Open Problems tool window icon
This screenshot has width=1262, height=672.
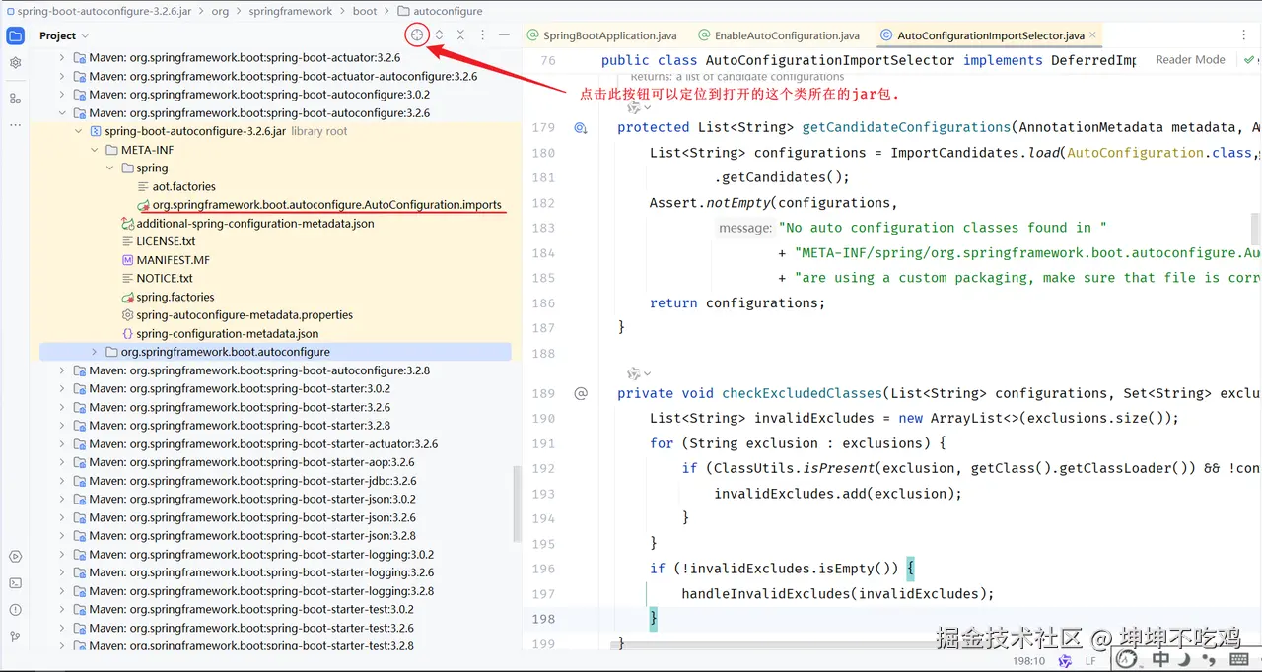15,610
